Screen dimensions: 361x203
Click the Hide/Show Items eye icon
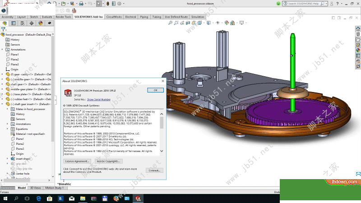[x=218, y=23]
